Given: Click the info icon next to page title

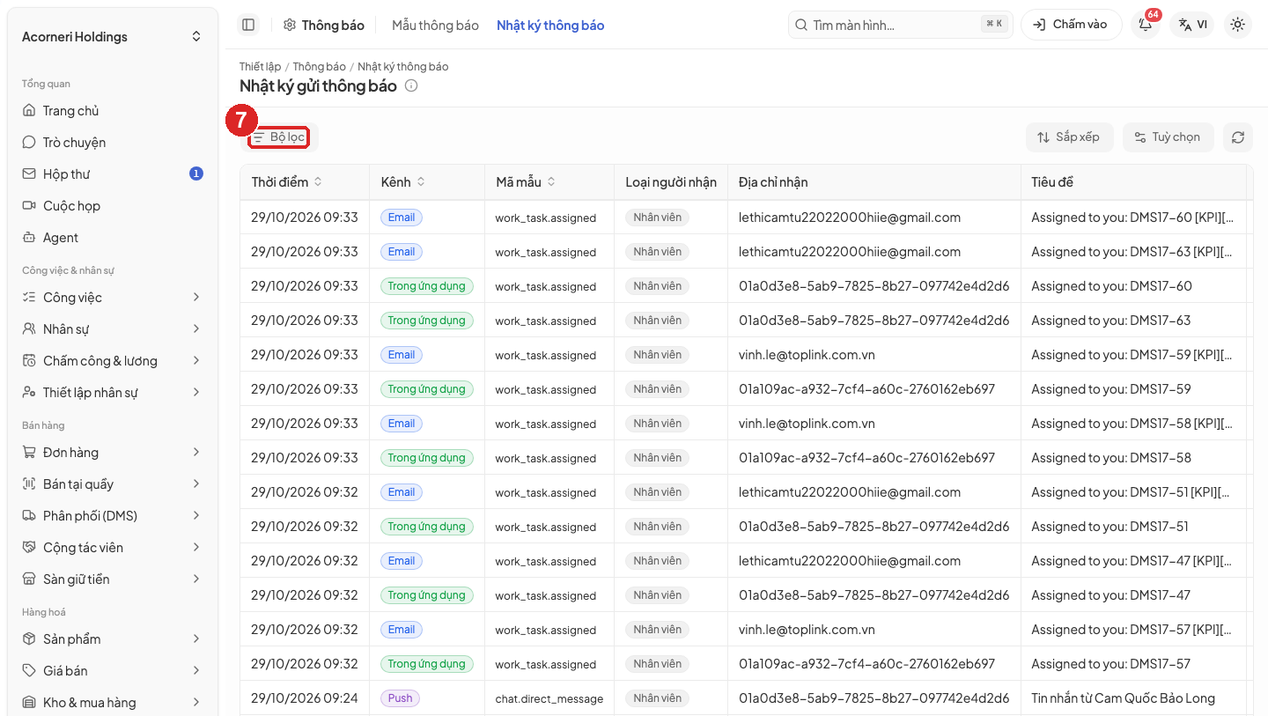Looking at the screenshot, I should point(410,86).
